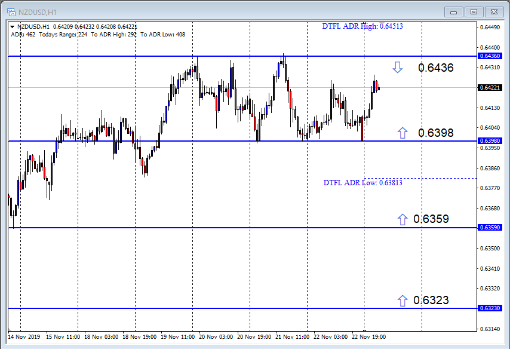
Task: Click the 0.64400 price scale value
Action: 490,48
